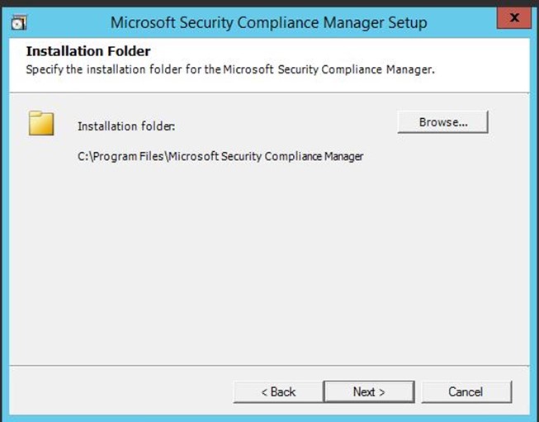Go to the previous step with Back

[278, 391]
